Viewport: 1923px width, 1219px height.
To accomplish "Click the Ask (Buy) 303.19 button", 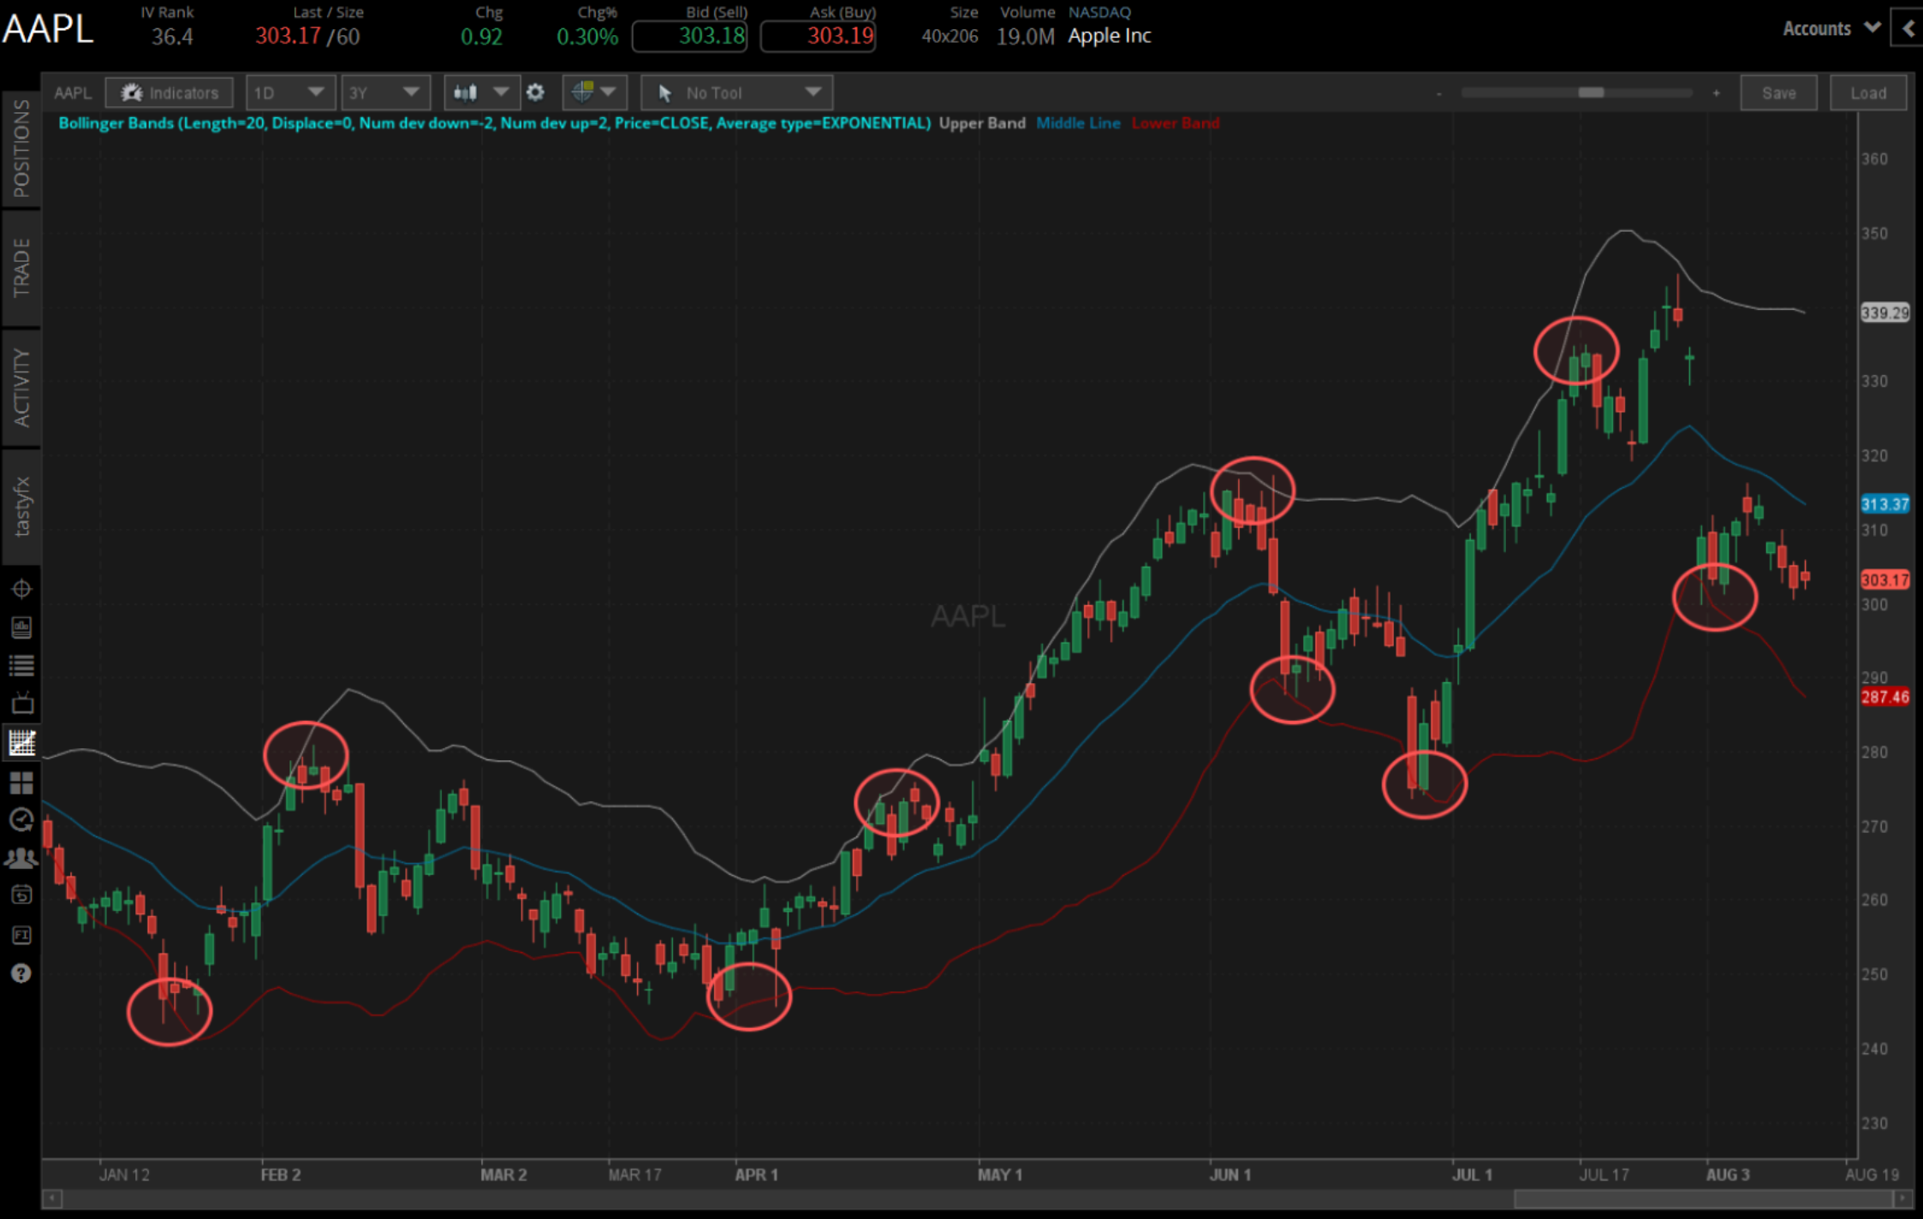I will pos(818,36).
